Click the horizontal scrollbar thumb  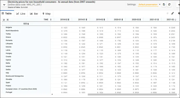132,94
